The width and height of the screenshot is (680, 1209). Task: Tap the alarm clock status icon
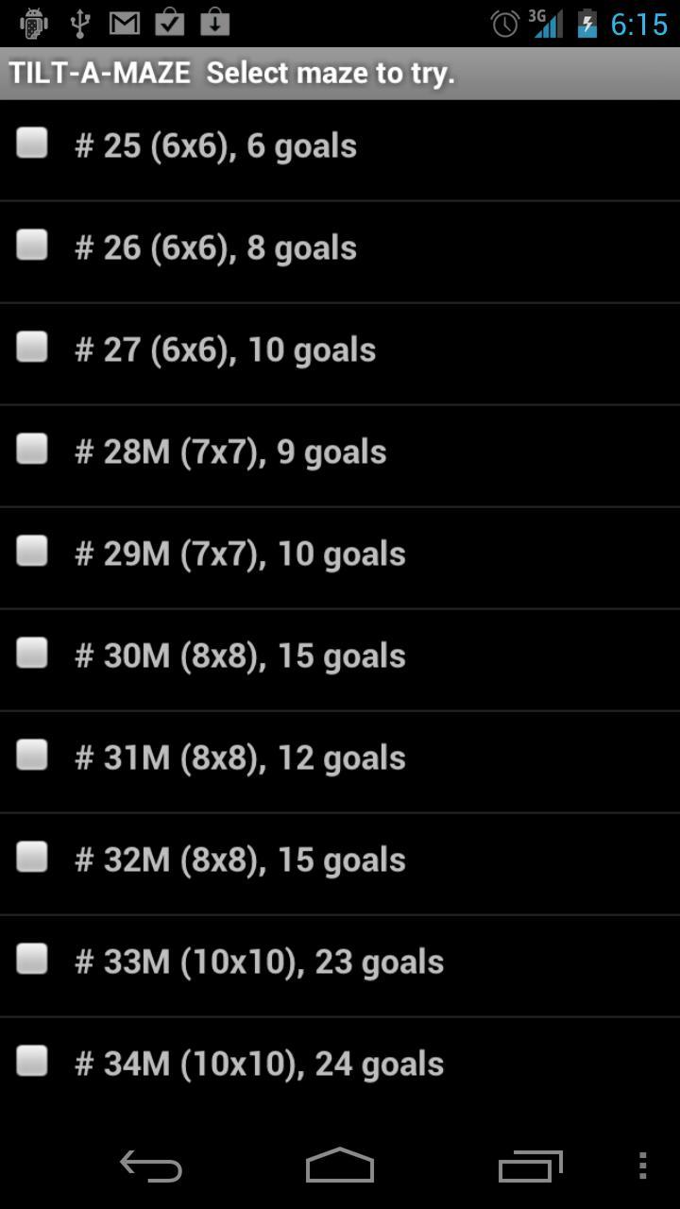click(505, 24)
